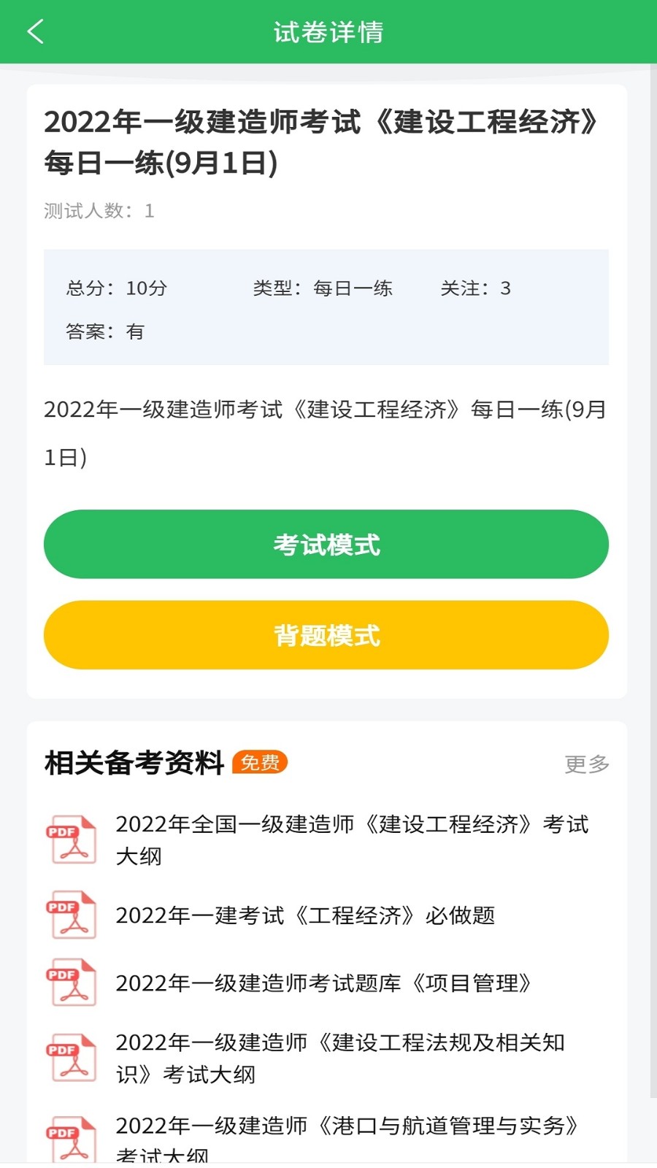
Task: Open 2022年全国一级建造师《建设工程经济》考试大纲 link
Action: pyautogui.click(x=352, y=839)
